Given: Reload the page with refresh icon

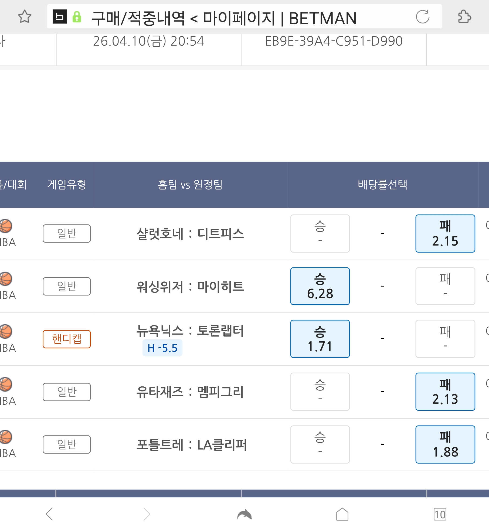Looking at the screenshot, I should click(423, 17).
